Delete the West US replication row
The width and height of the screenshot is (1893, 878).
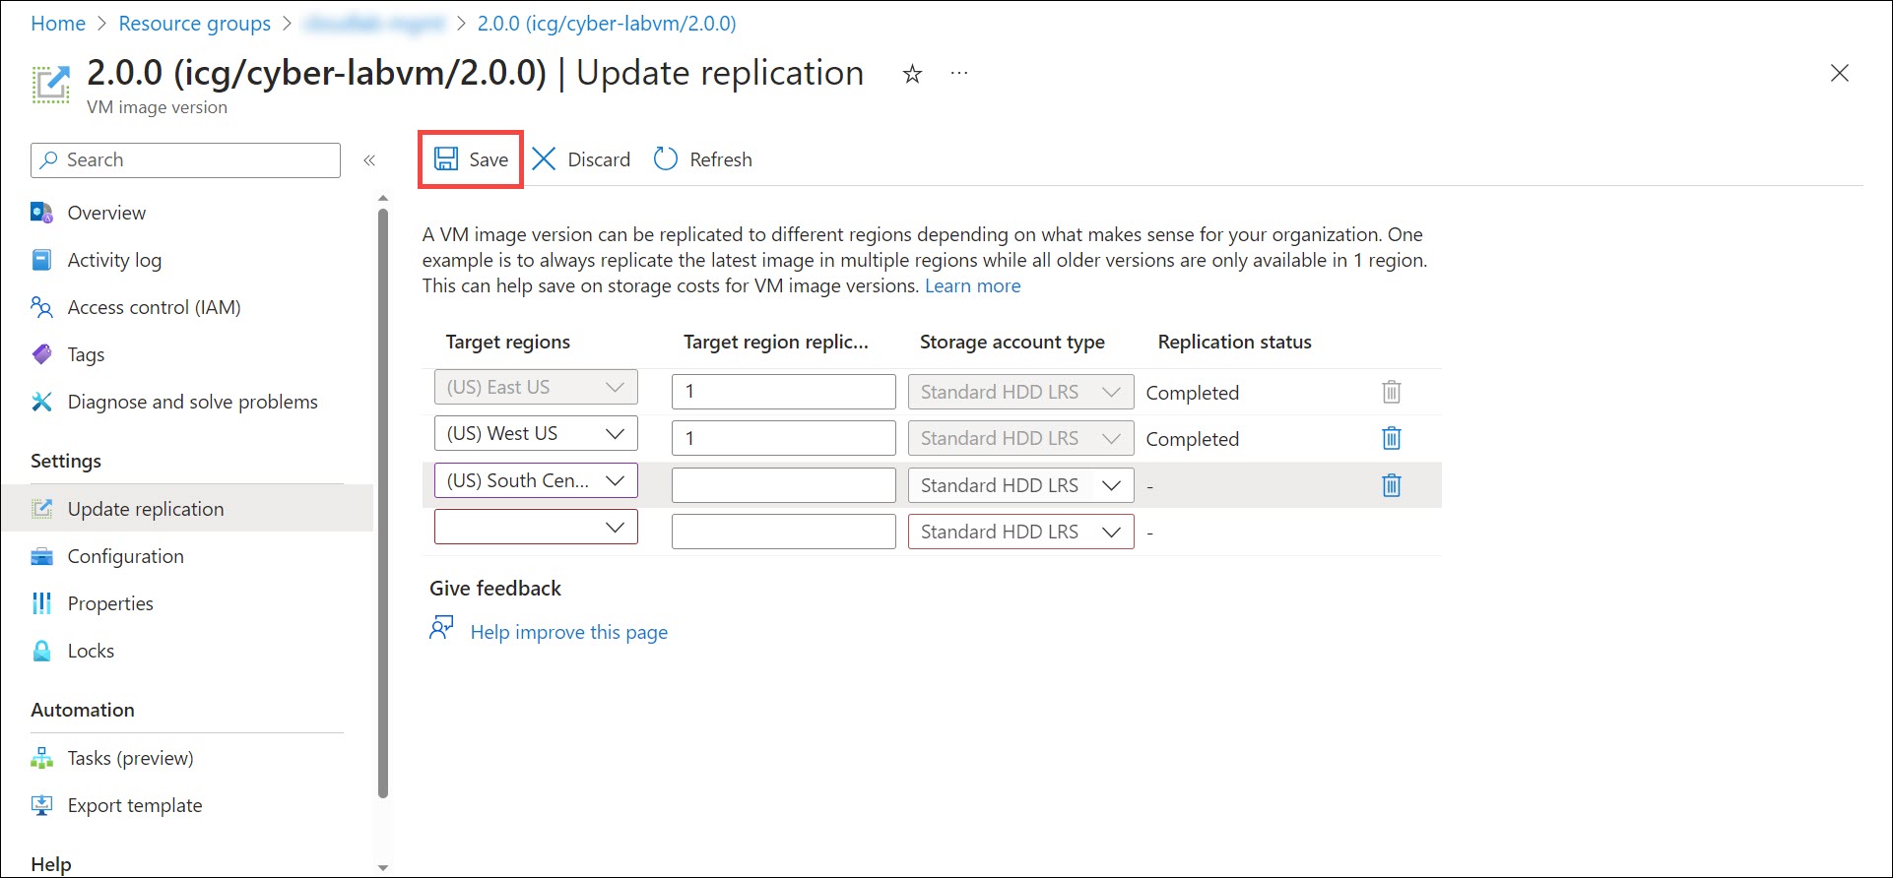coord(1391,438)
